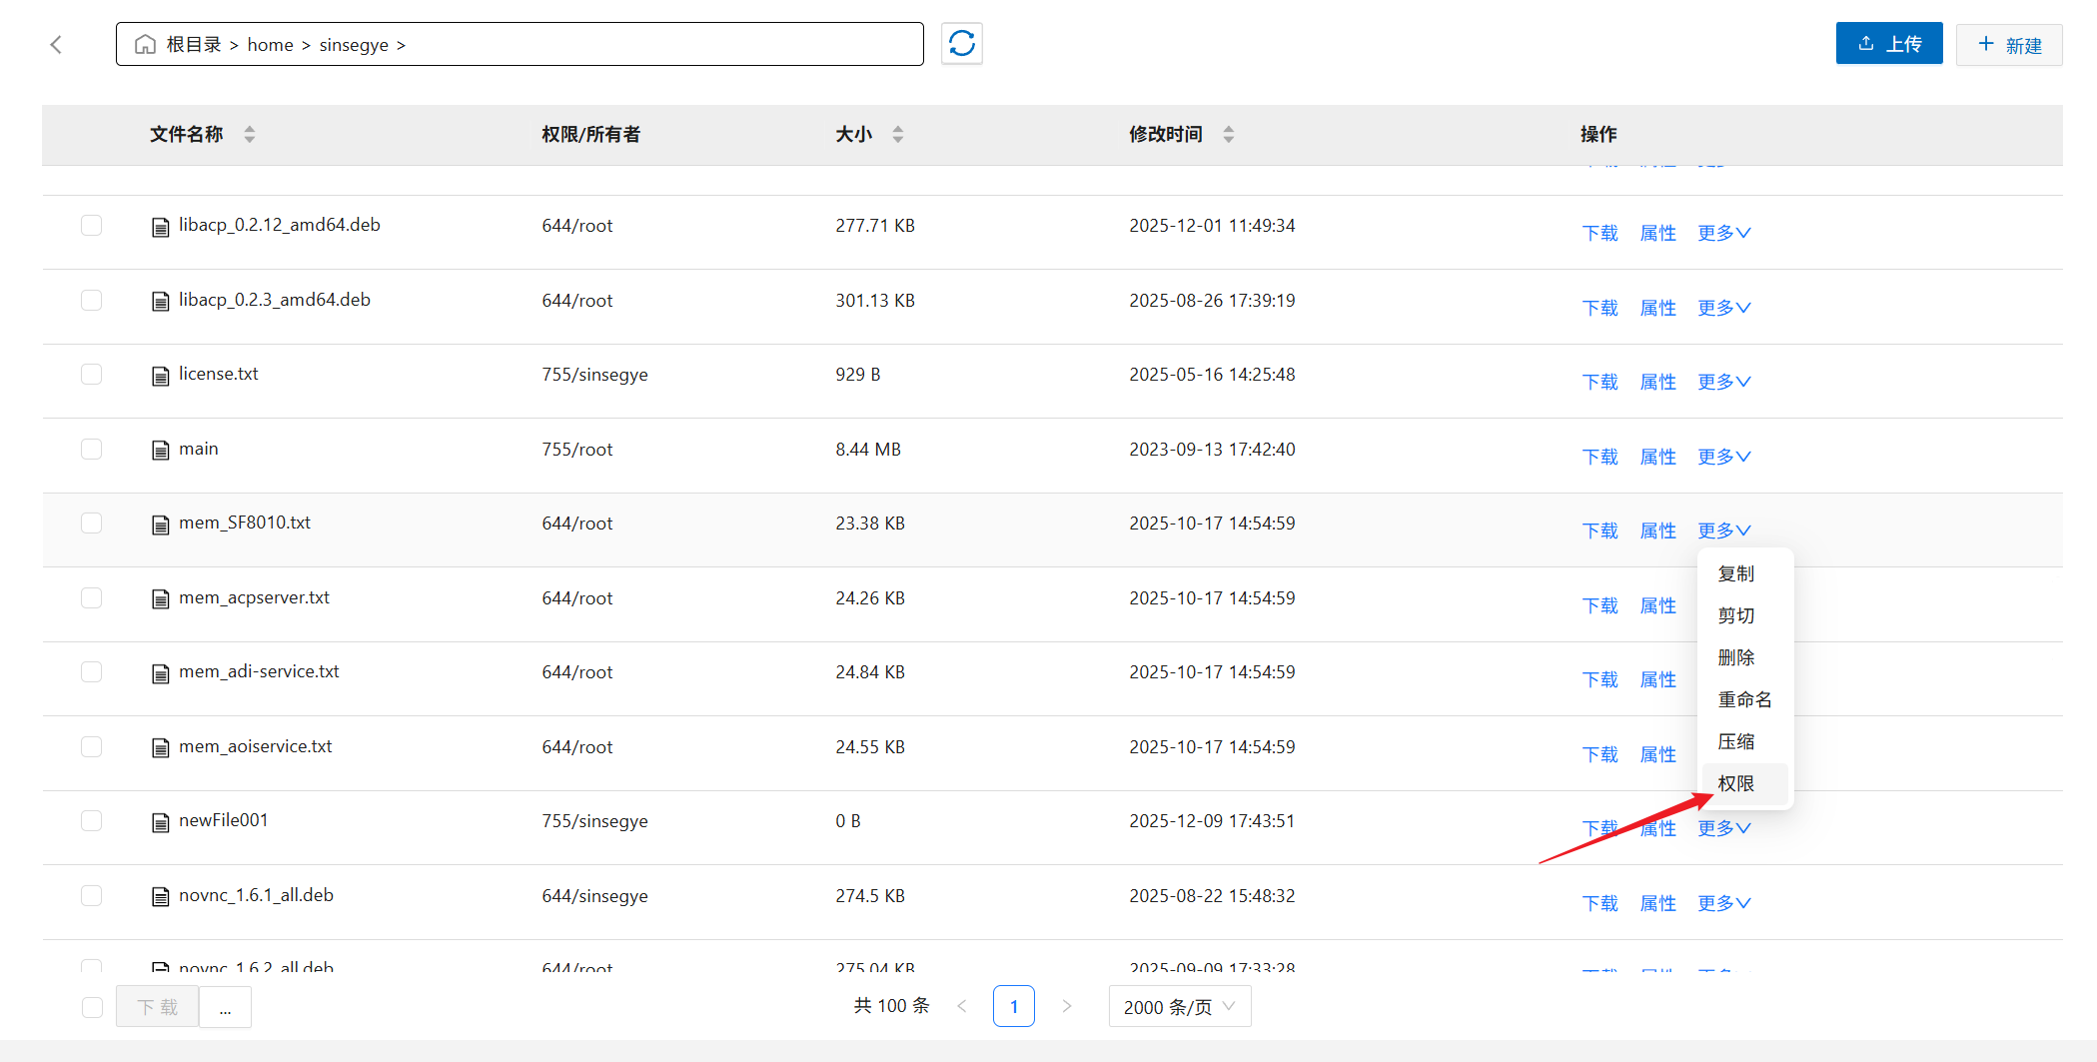
Task: Sort by modification time arrows
Action: tap(1229, 134)
